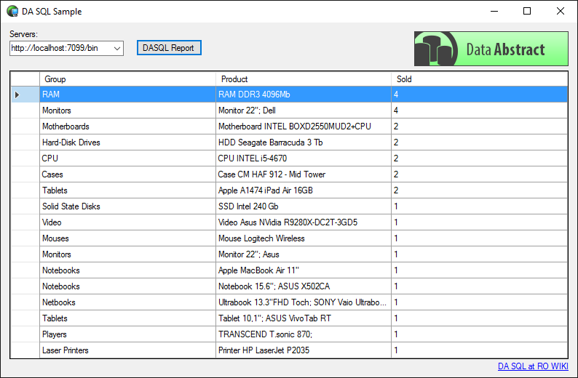Click the server URL text field
578x378 pixels.
point(61,48)
